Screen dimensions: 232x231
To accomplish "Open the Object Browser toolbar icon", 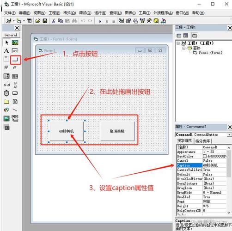I will click(x=142, y=21).
